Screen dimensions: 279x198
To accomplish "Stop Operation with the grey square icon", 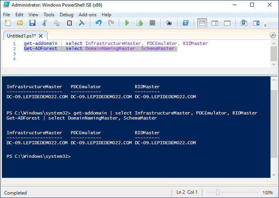I will click(152, 23).
